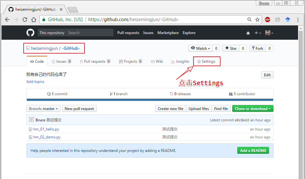305x179 pixels.
Task: Open Chrome three-dot menu
Action: coord(298,20)
